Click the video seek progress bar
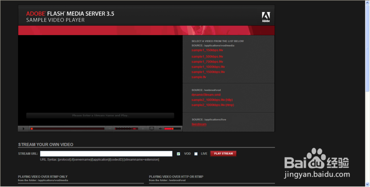The height and width of the screenshot is (187, 370). click(67, 129)
